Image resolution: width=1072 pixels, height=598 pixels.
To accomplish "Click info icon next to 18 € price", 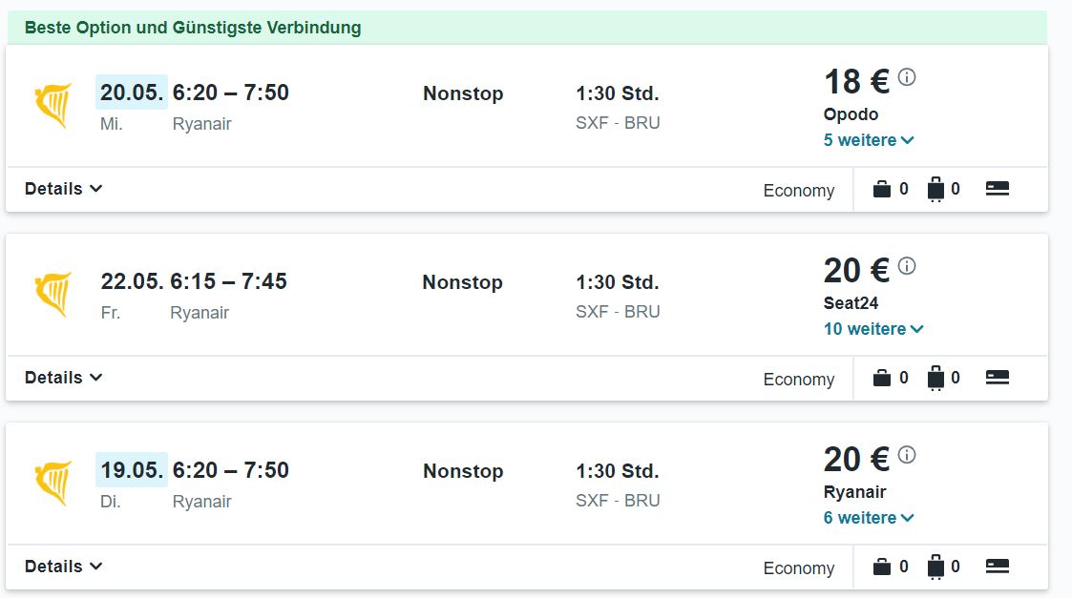I will pyautogui.click(x=907, y=77).
